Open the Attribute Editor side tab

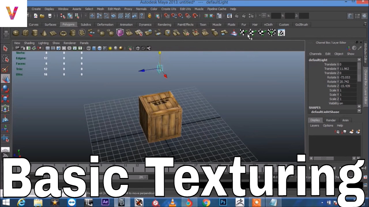click(x=366, y=53)
